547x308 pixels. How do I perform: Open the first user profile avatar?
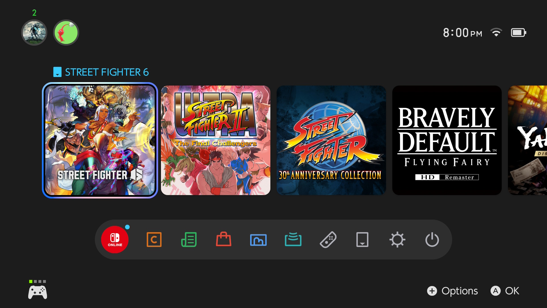point(34,33)
